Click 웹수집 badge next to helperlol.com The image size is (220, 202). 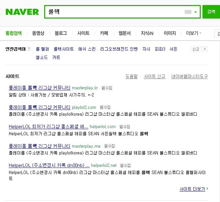(x=125, y=127)
